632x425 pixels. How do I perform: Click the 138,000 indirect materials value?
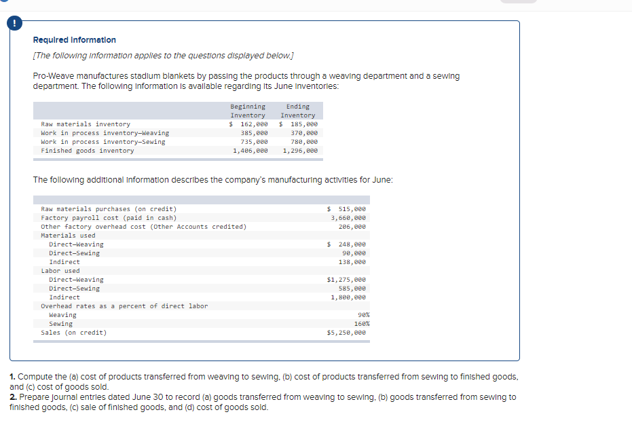[x=352, y=262]
